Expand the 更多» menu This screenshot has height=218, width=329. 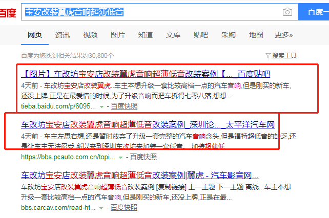[x=284, y=35]
